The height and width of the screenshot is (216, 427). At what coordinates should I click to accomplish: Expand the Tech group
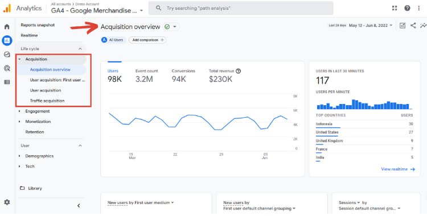coord(19,166)
